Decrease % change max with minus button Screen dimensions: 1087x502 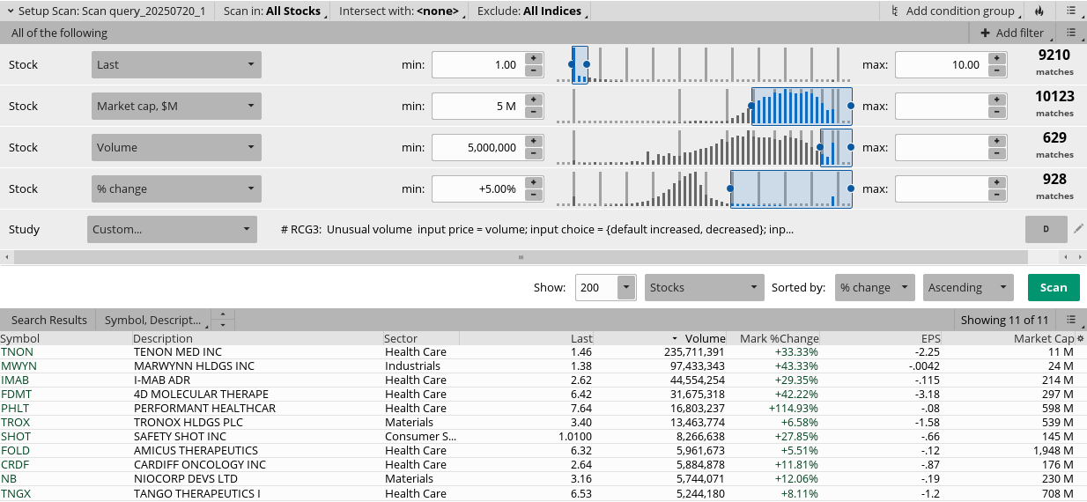(996, 196)
